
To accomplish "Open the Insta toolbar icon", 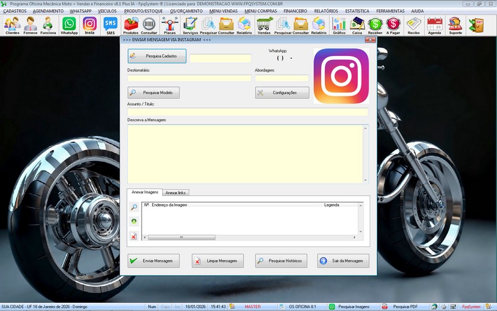I will pos(90,25).
